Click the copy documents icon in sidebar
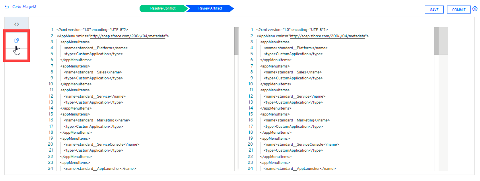 tap(16, 40)
